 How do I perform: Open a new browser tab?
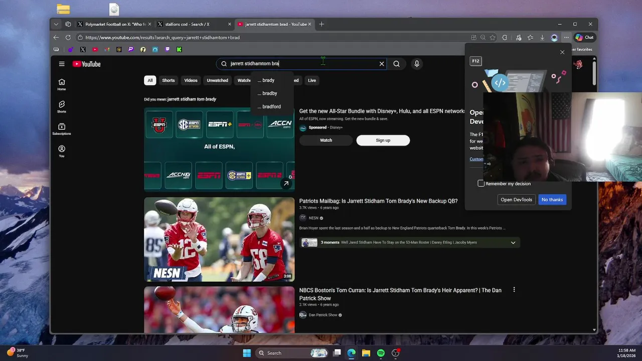[x=322, y=24]
